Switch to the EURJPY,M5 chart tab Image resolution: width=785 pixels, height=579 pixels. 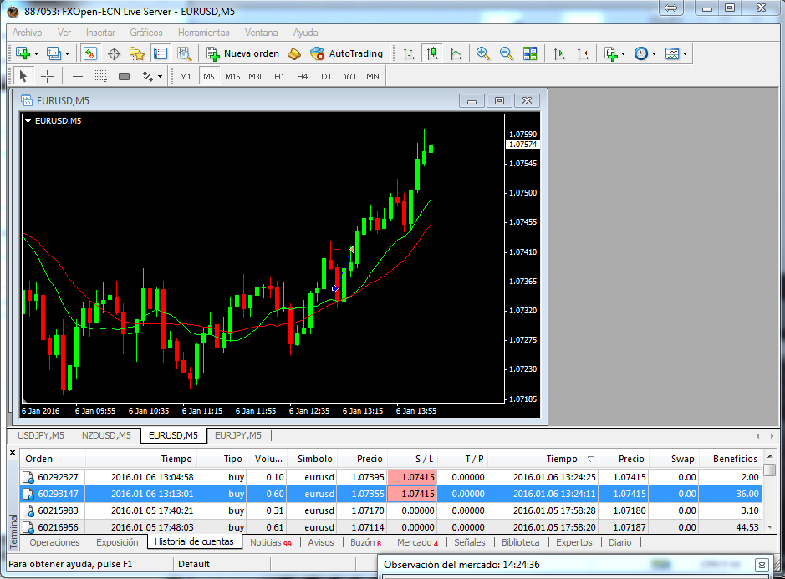(238, 435)
